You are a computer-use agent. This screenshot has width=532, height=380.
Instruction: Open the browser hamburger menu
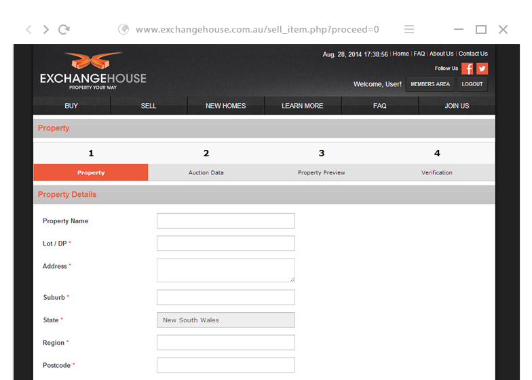[x=409, y=29]
